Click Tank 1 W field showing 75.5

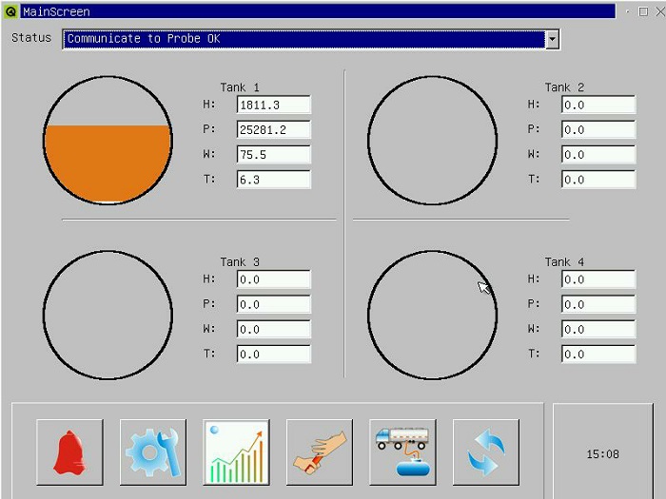273,154
